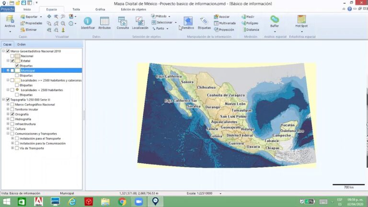Click the Asociar tool

pyautogui.click(x=222, y=17)
